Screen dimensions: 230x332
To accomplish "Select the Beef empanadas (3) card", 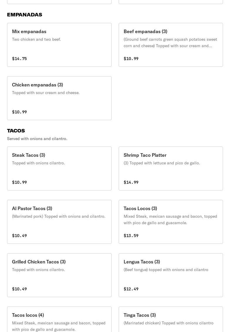I will pyautogui.click(x=171, y=45).
